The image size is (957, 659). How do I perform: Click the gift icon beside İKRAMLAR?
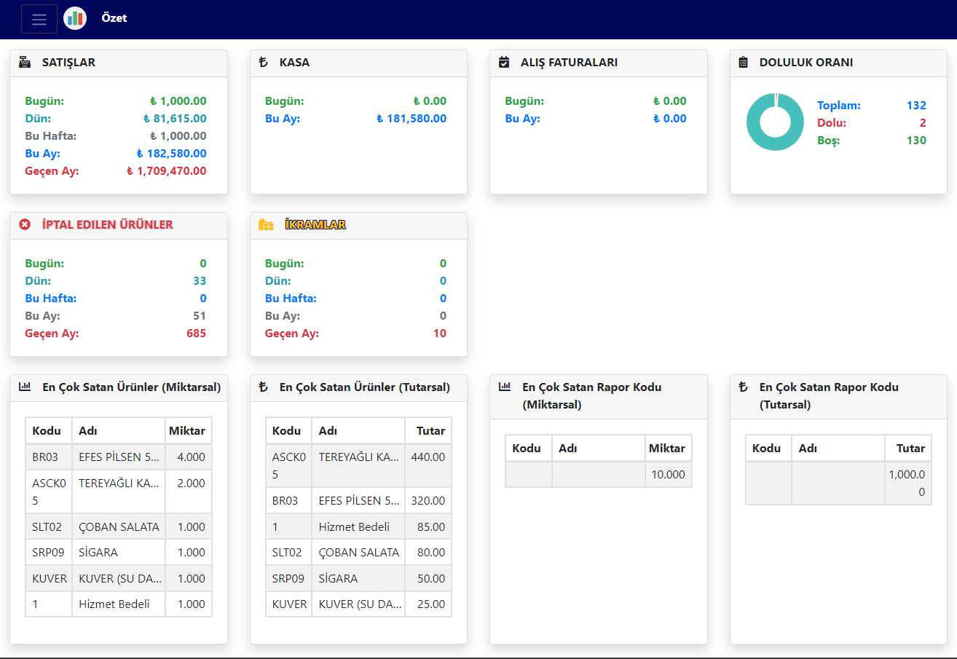point(267,225)
